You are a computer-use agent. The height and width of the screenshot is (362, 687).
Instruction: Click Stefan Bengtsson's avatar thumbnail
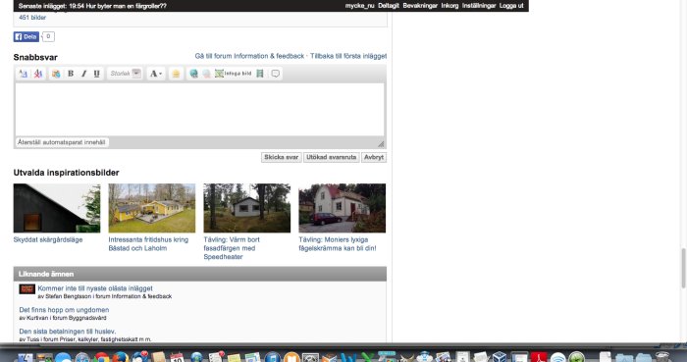coord(27,289)
